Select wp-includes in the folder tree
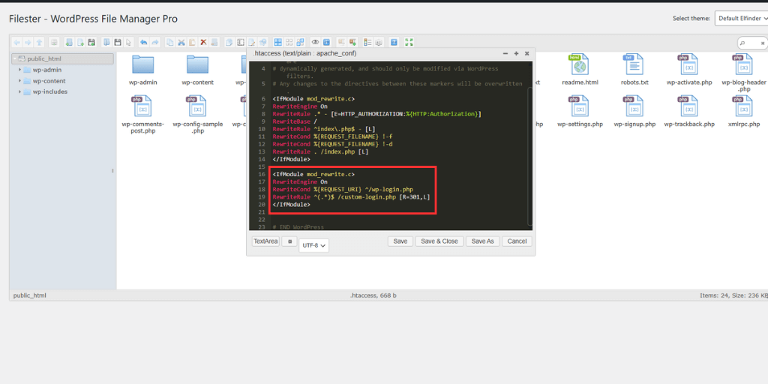Viewport: 768px width, 384px height. (50, 91)
